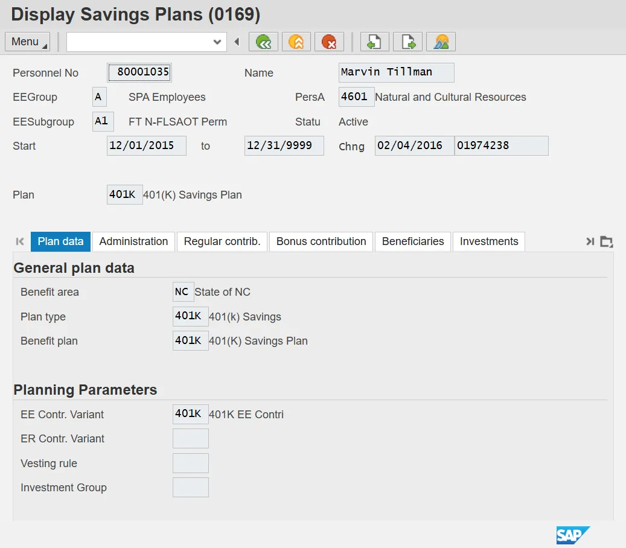
Task: Click the EEGroup field A
Action: [x=100, y=97]
